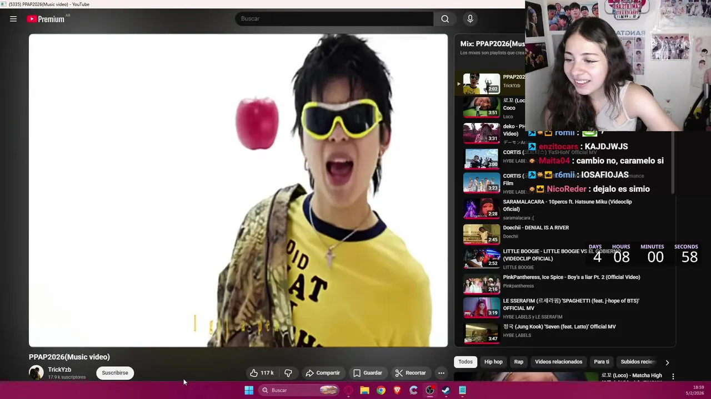711x399 pixels.
Task: Open OBS Studio from the taskbar
Action: click(x=430, y=390)
